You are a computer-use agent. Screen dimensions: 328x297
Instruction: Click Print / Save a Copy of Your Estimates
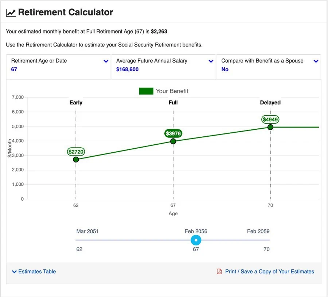pyautogui.click(x=269, y=272)
